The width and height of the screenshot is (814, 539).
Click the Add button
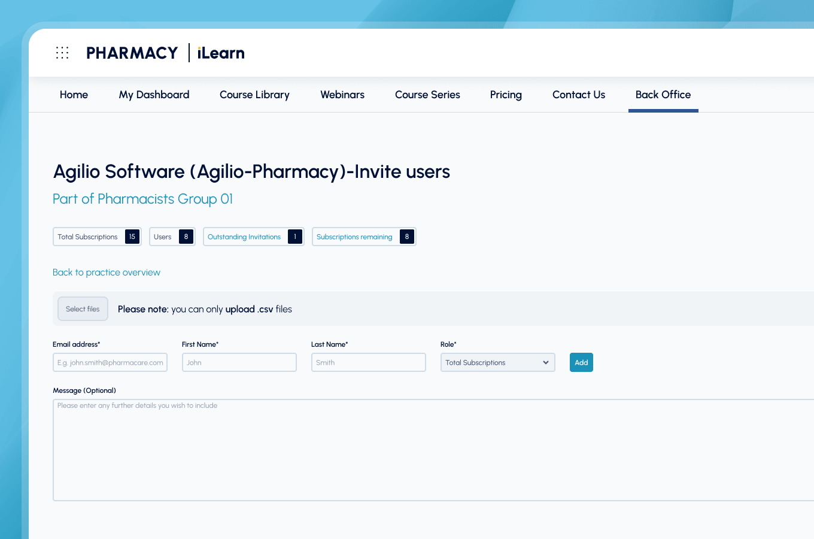581,362
